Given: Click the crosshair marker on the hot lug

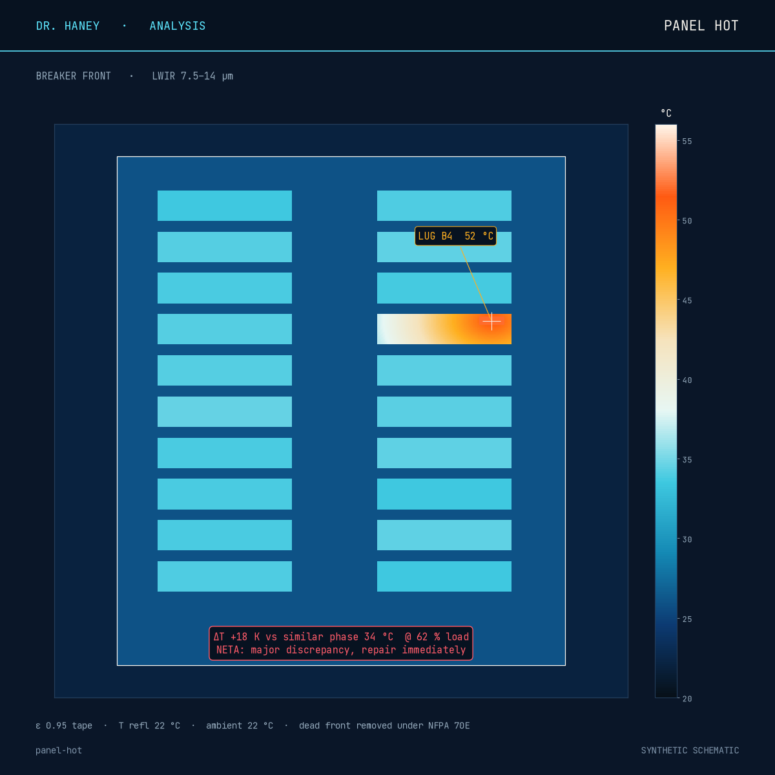Looking at the screenshot, I should pyautogui.click(x=492, y=321).
